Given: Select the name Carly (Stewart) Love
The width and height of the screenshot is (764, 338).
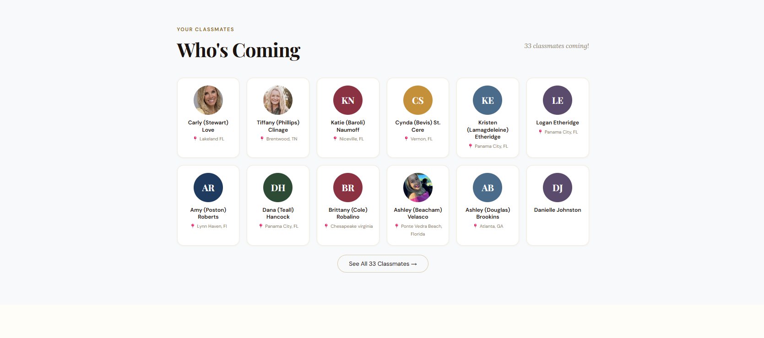Looking at the screenshot, I should tap(208, 126).
